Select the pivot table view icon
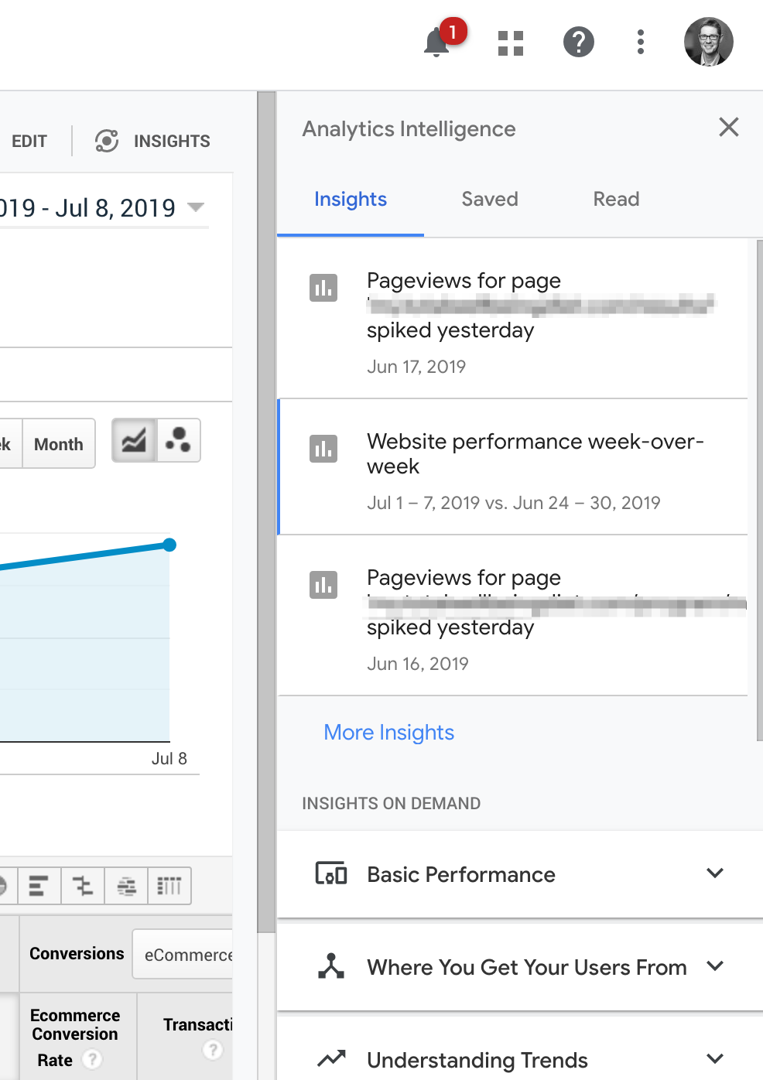Image resolution: width=763 pixels, height=1080 pixels. 169,885
